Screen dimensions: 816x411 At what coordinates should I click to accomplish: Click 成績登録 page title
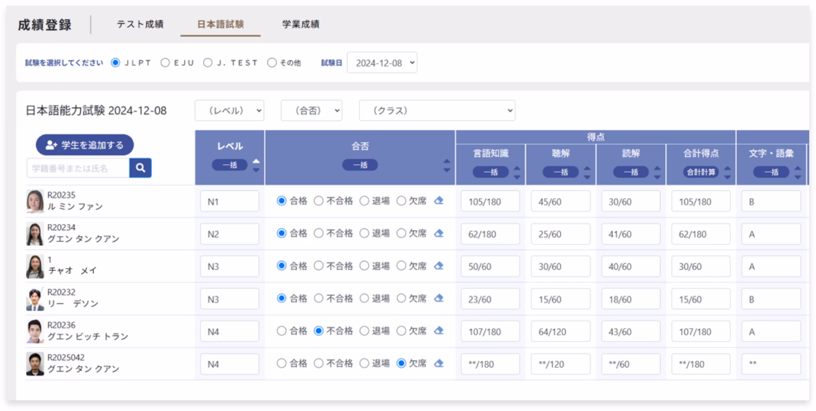point(45,25)
